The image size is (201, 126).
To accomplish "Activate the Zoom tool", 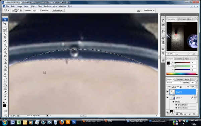I will tap(5, 99).
